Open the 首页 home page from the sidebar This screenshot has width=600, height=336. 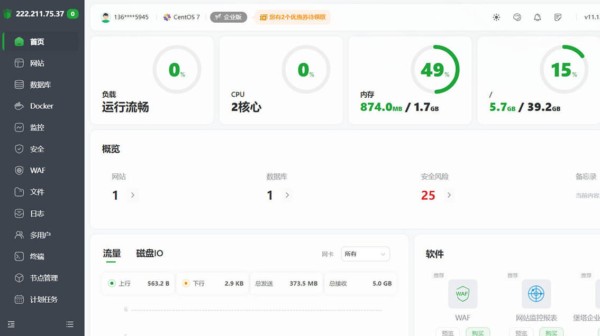tap(42, 41)
